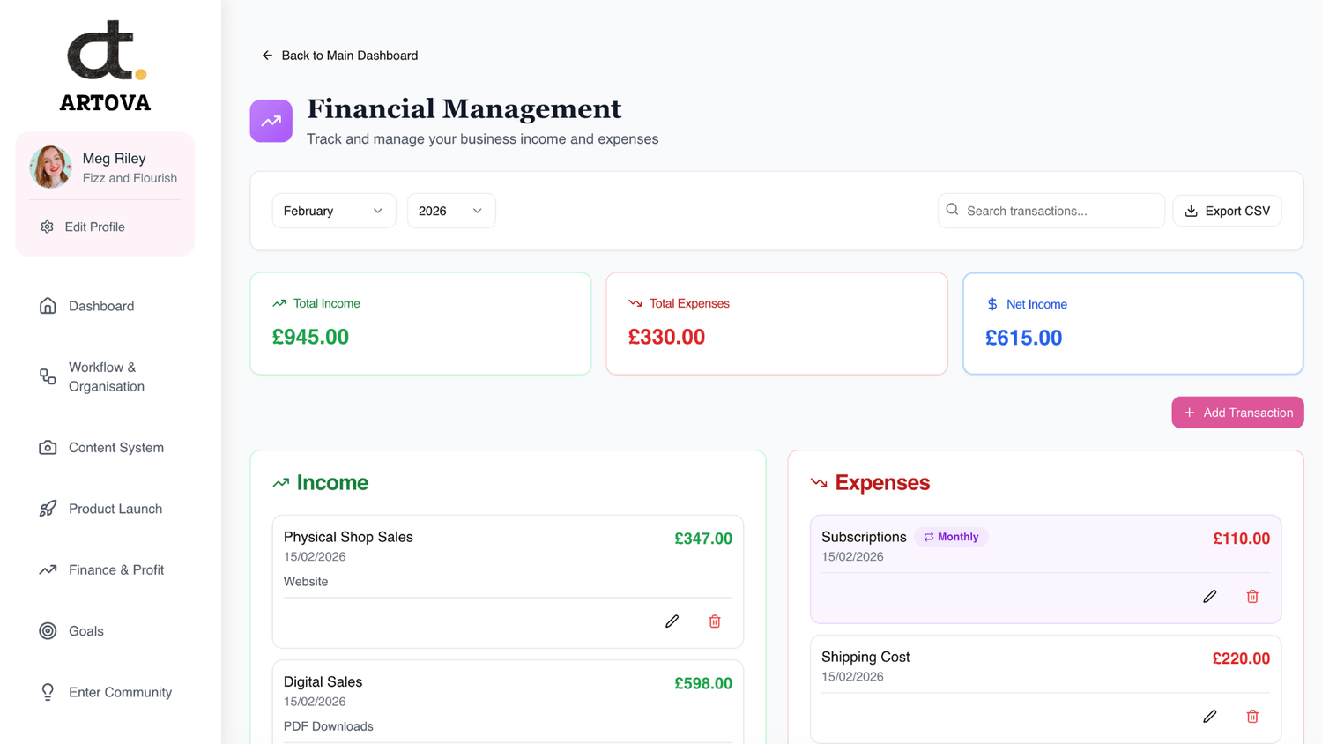Image resolution: width=1322 pixels, height=744 pixels.
Task: Click the purple Financial Management icon
Action: click(x=271, y=121)
